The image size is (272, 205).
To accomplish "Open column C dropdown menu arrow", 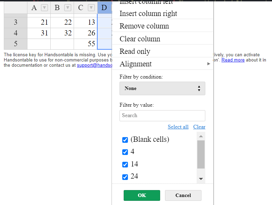I will click(x=91, y=8).
